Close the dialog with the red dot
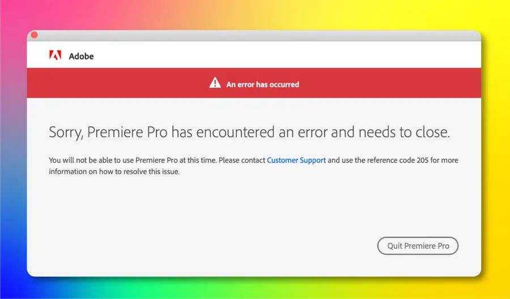The width and height of the screenshot is (510, 299). pyautogui.click(x=34, y=35)
